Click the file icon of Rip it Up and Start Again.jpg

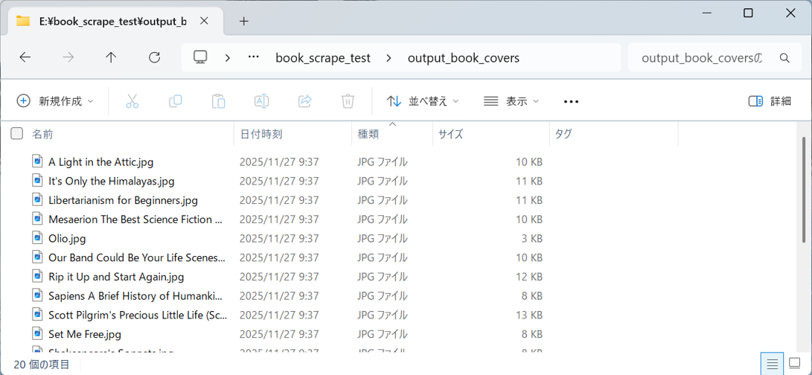36,277
